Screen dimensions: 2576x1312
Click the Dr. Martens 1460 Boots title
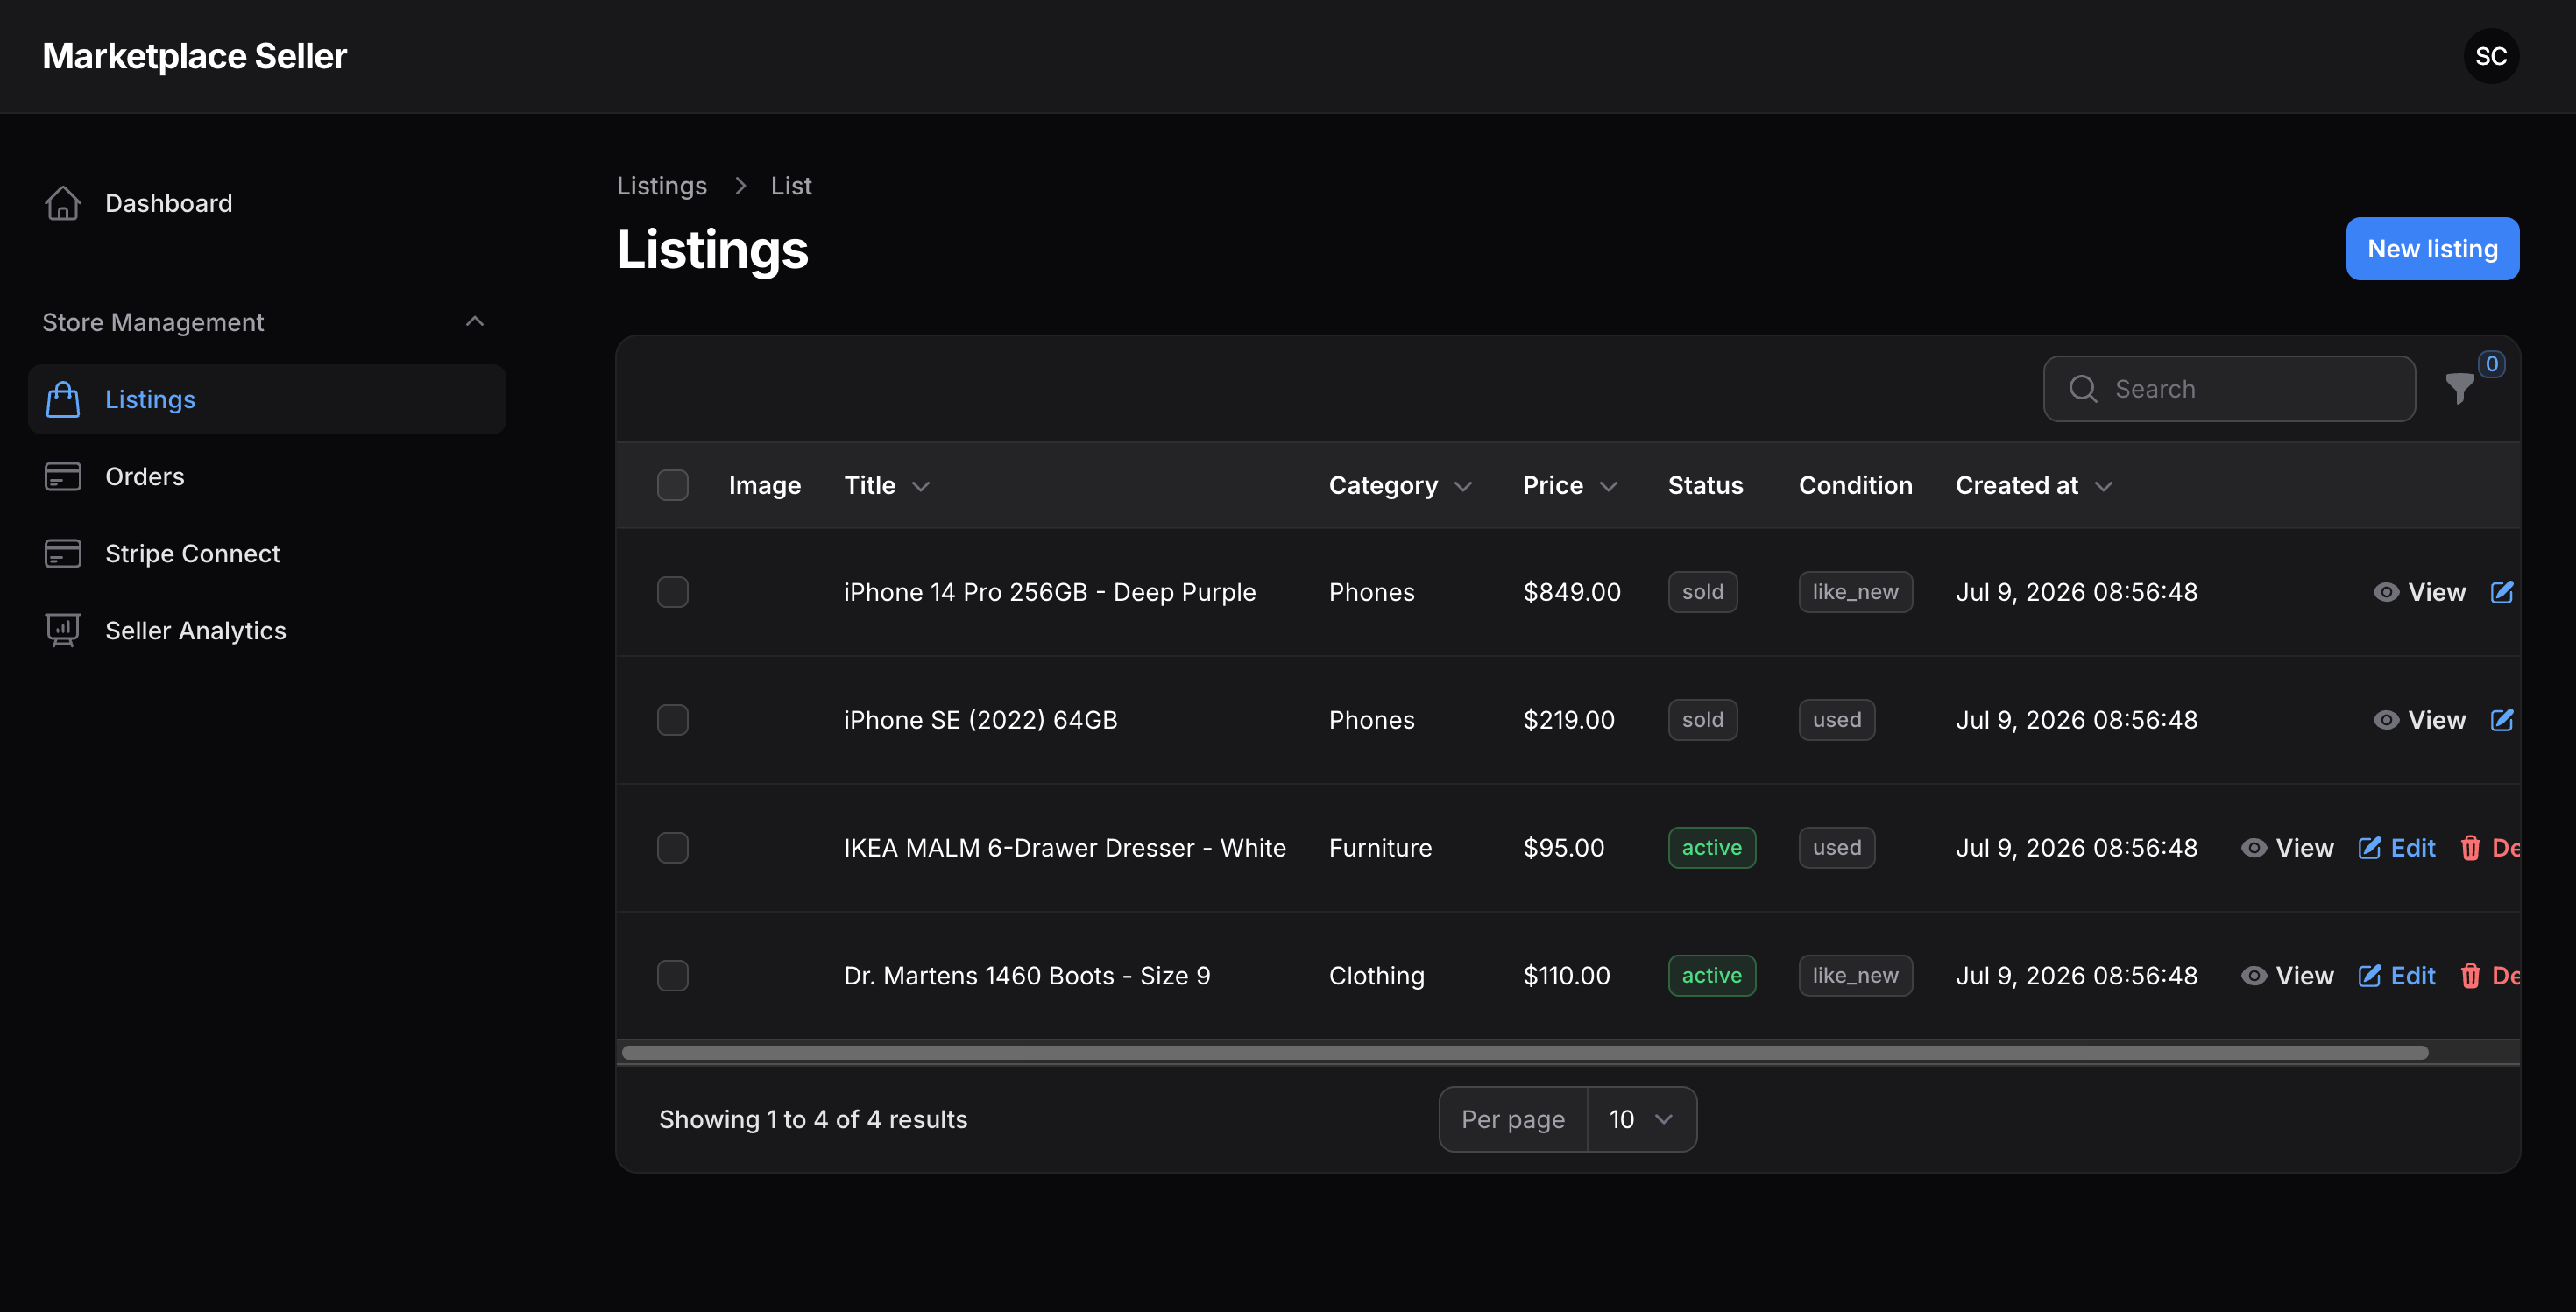pos(1026,976)
